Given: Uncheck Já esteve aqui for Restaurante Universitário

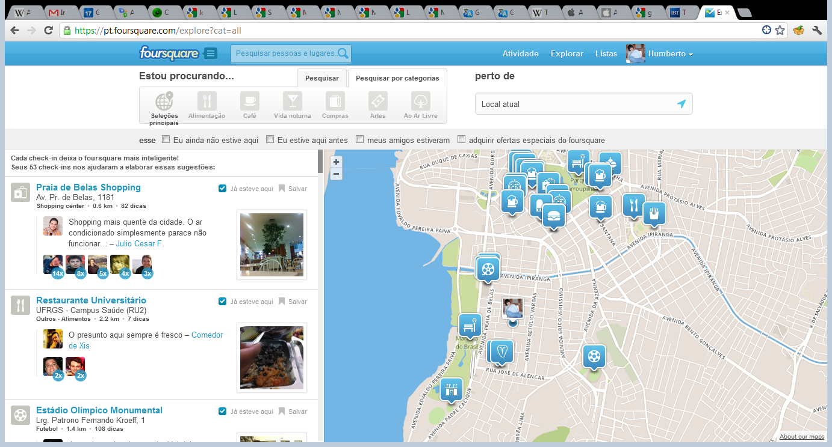Looking at the screenshot, I should (x=223, y=301).
